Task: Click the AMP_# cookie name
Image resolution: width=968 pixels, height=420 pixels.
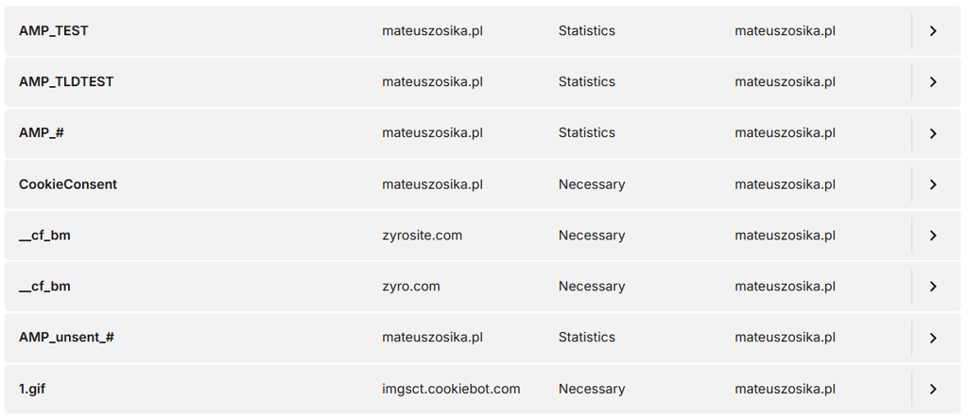Action: [x=42, y=133]
